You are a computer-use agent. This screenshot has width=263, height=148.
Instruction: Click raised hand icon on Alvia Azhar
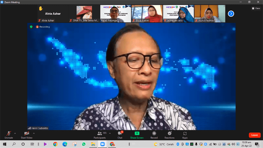(x=41, y=8)
